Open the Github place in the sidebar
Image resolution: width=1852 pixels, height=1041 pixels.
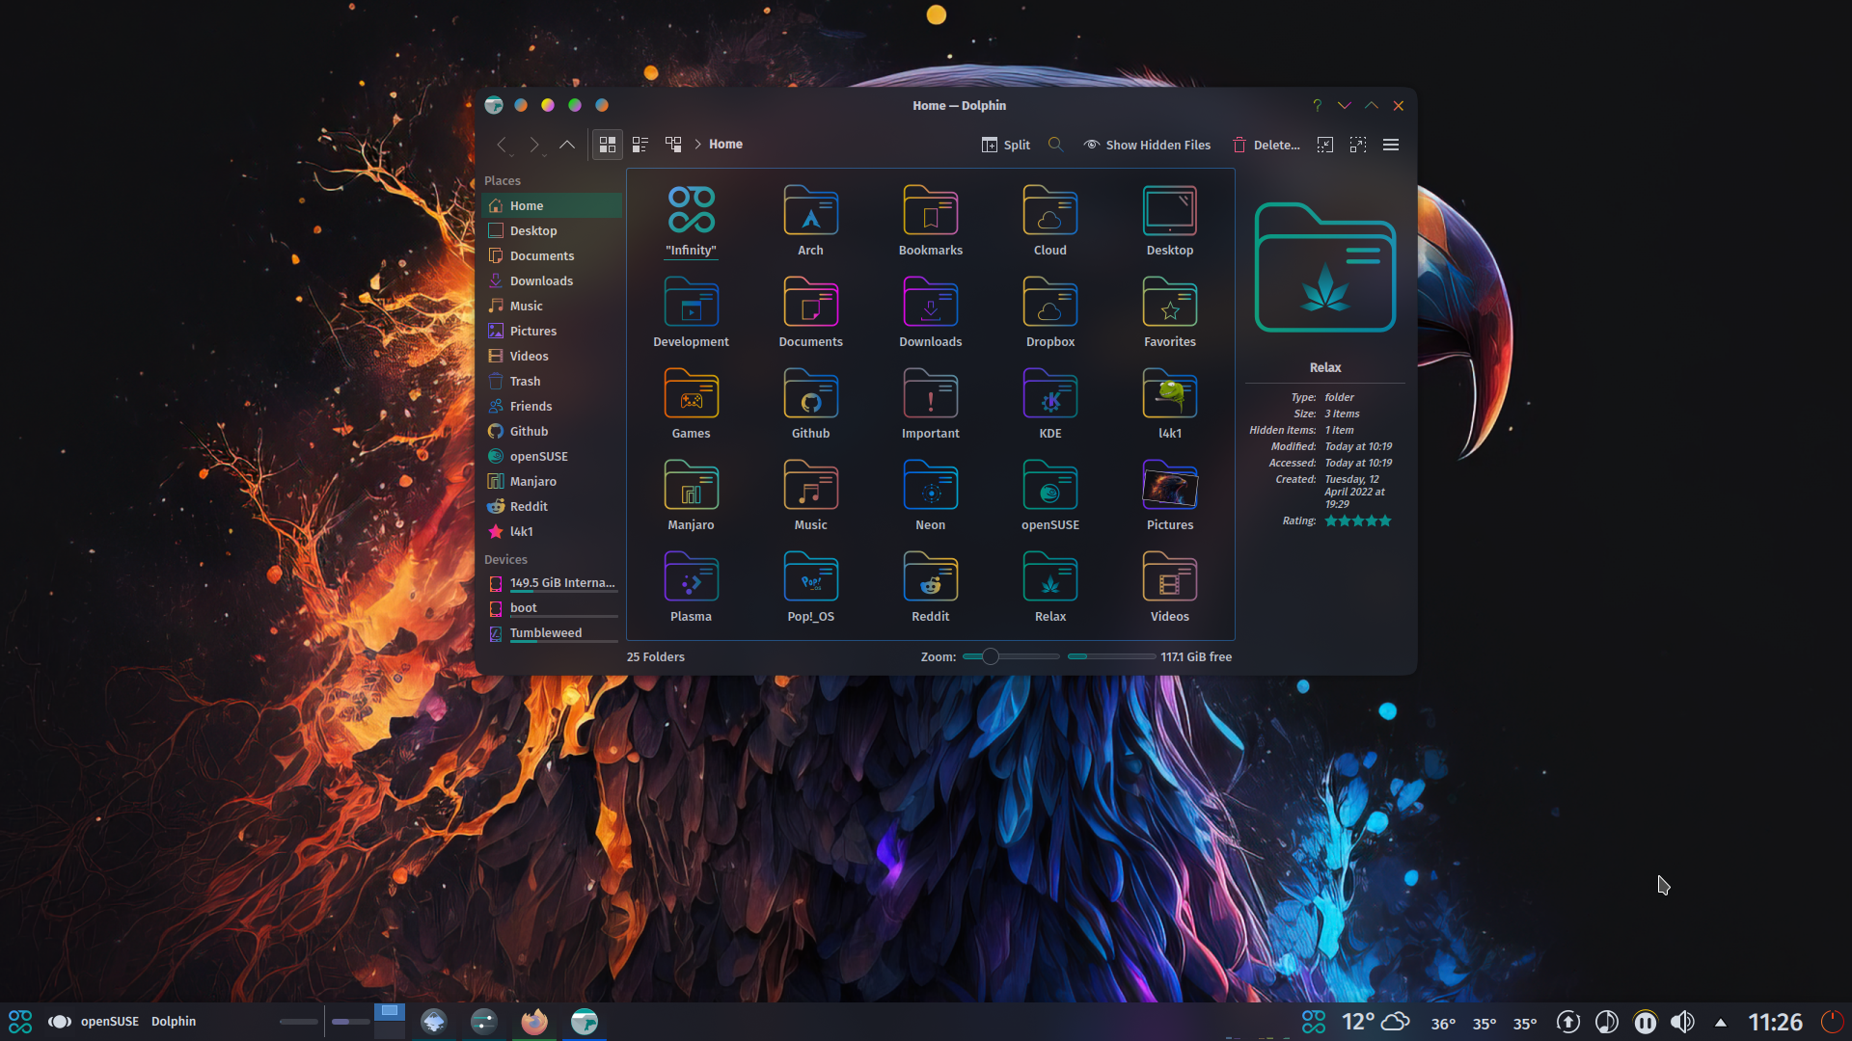click(x=528, y=431)
